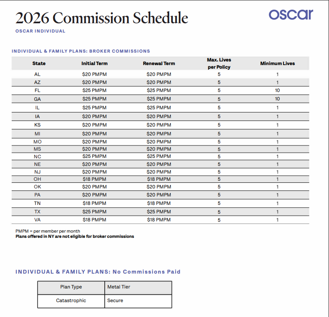
Task: Click the Minimum Lives column header
Action: tap(277, 63)
